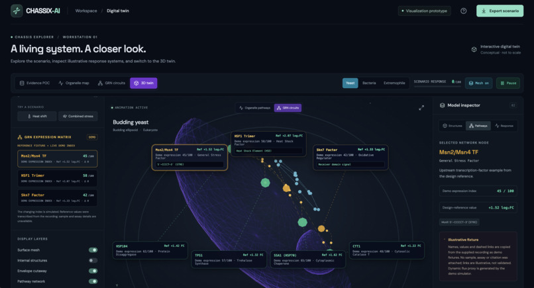The height and width of the screenshot is (288, 534).
Task: Click the CTT1 node card
Action: point(386,250)
